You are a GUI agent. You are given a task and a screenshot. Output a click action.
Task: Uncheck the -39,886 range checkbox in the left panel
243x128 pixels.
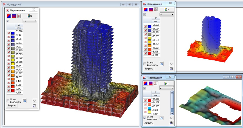(9, 33)
